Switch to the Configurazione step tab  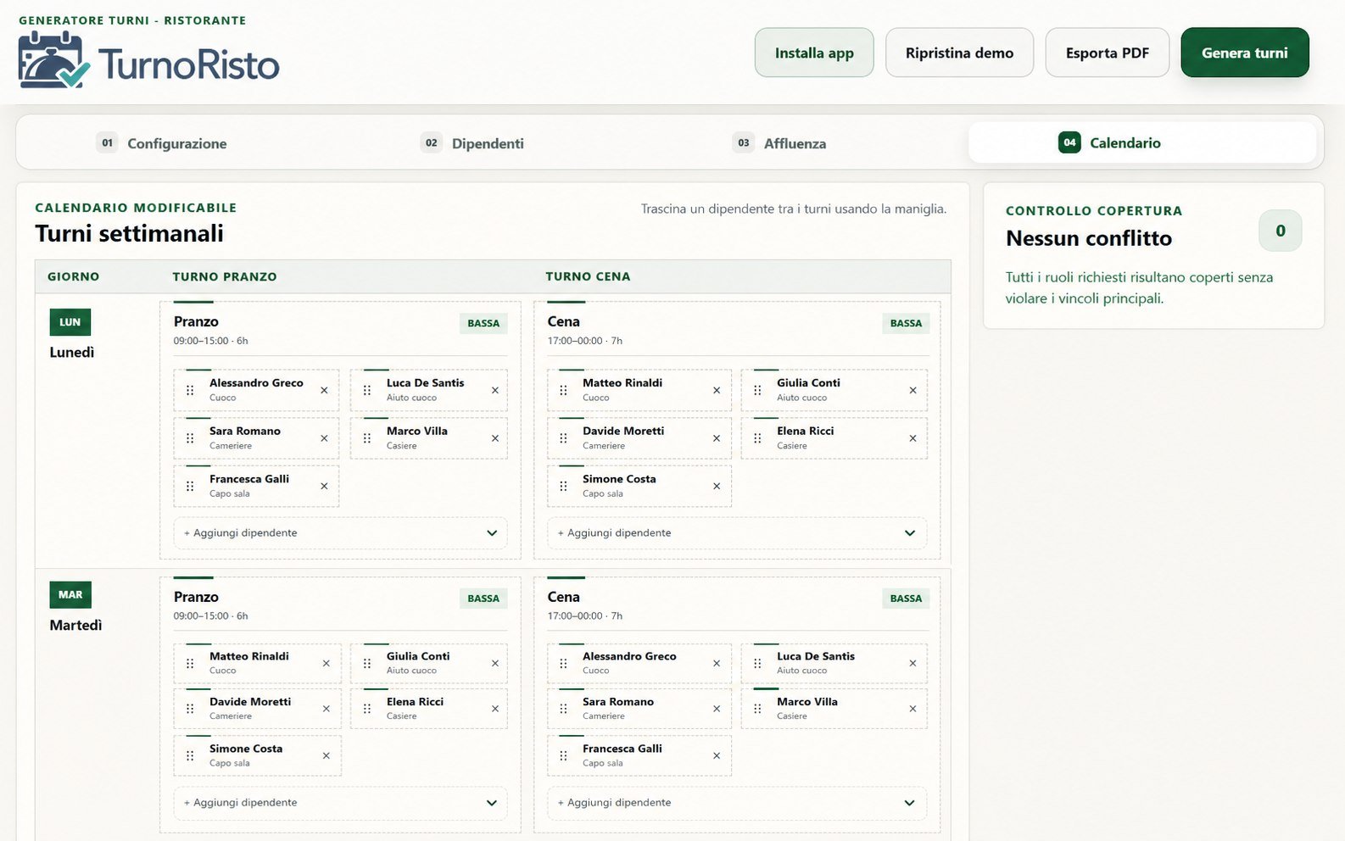click(x=161, y=143)
